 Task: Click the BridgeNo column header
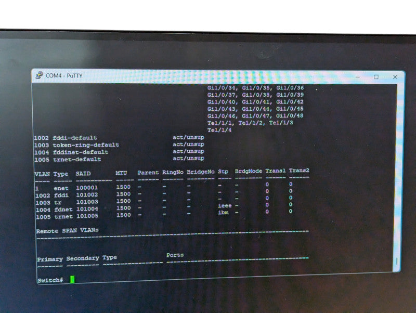(201, 172)
